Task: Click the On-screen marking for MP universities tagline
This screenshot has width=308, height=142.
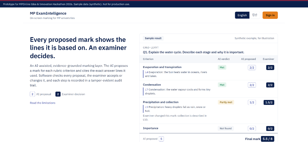Action: click(x=52, y=18)
